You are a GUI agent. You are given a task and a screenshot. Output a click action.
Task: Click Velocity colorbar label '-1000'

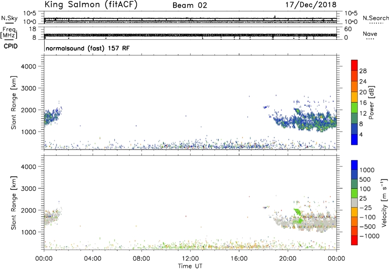point(370,236)
